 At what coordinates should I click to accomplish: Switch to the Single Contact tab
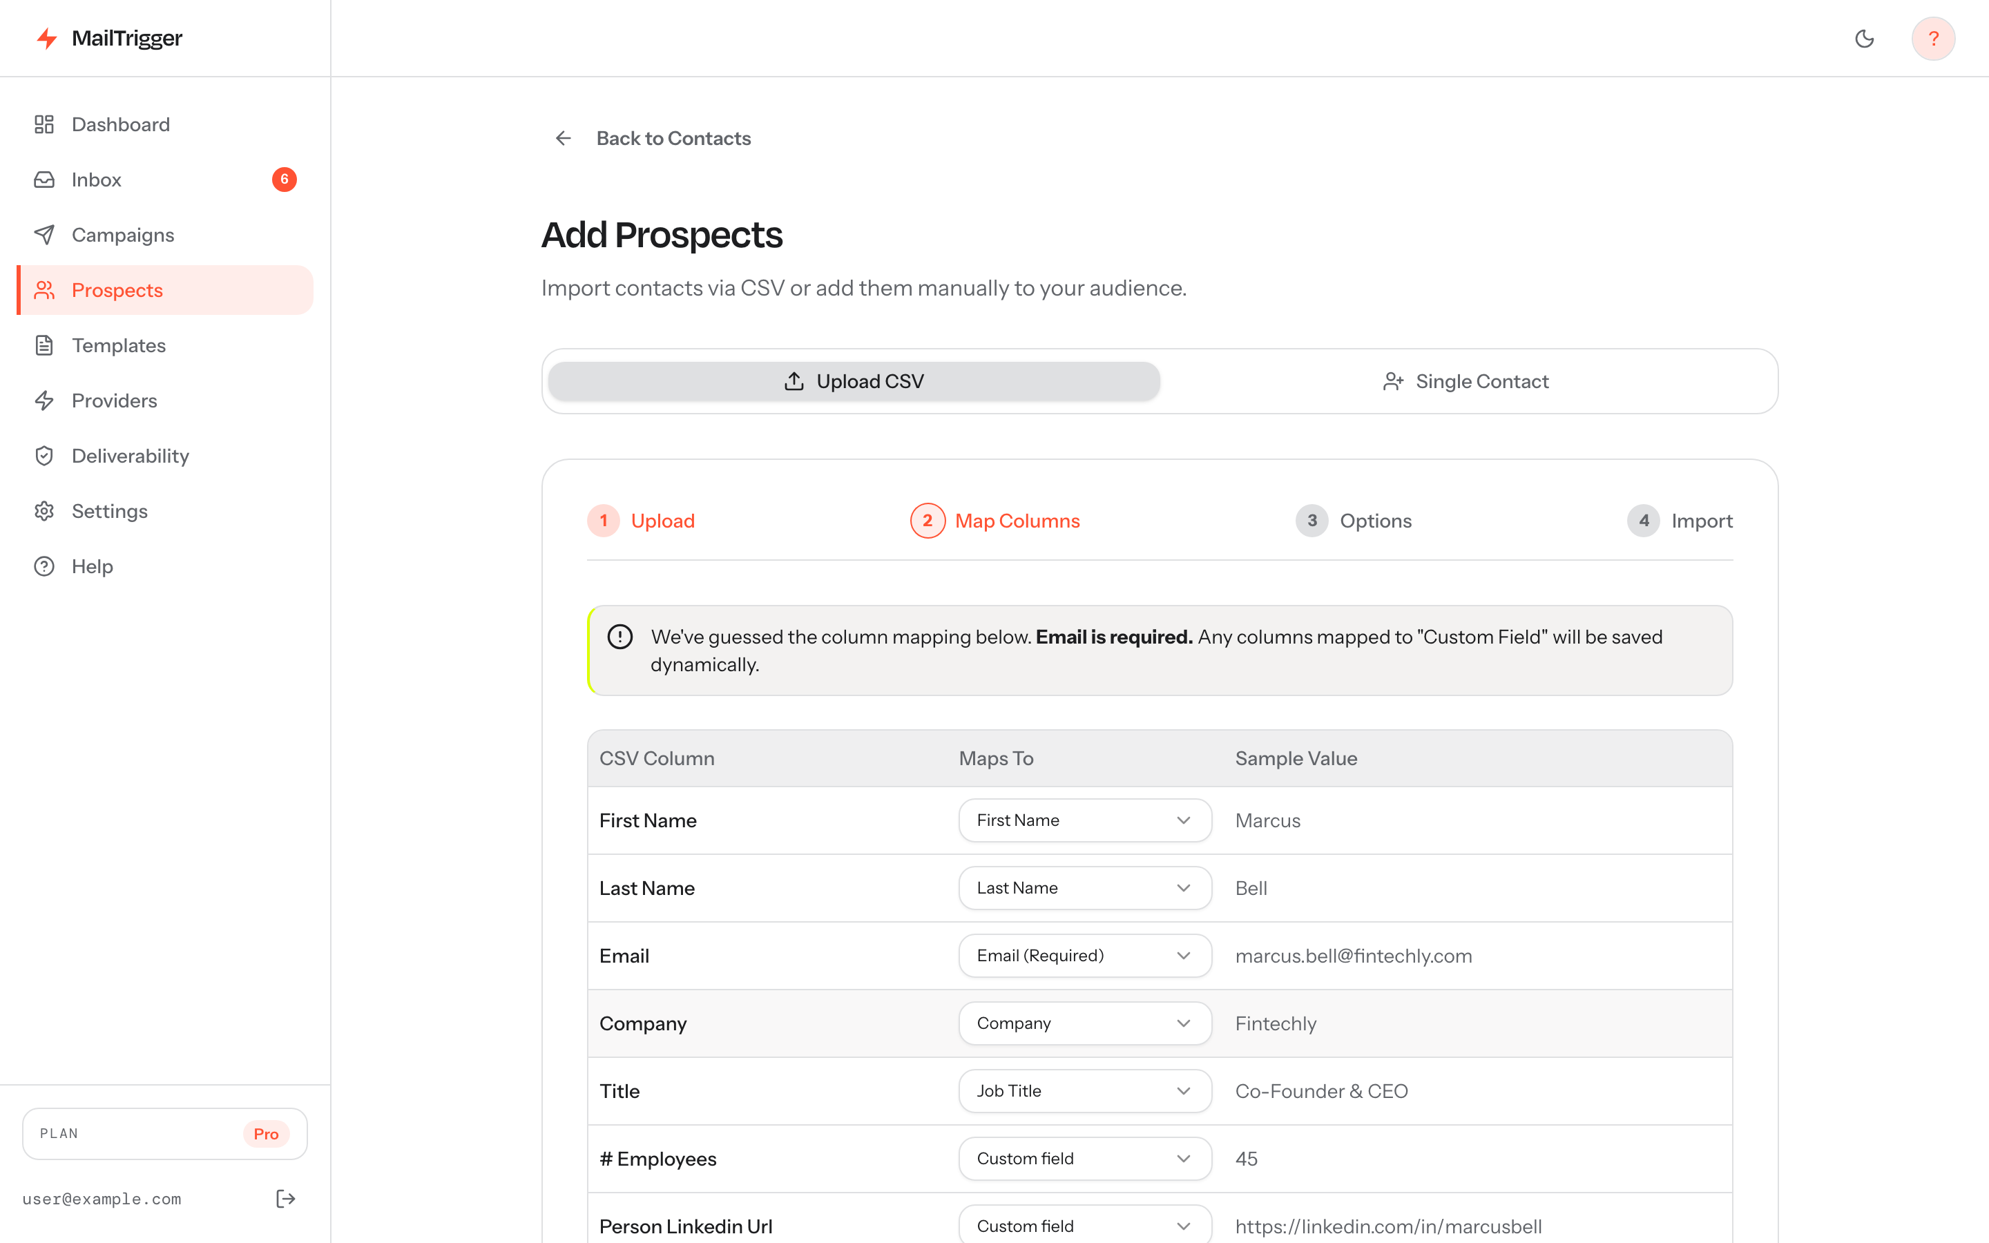tap(1466, 381)
